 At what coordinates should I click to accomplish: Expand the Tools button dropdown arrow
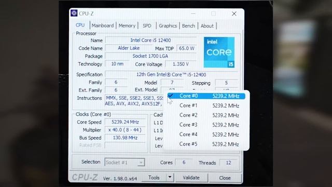click(x=170, y=177)
